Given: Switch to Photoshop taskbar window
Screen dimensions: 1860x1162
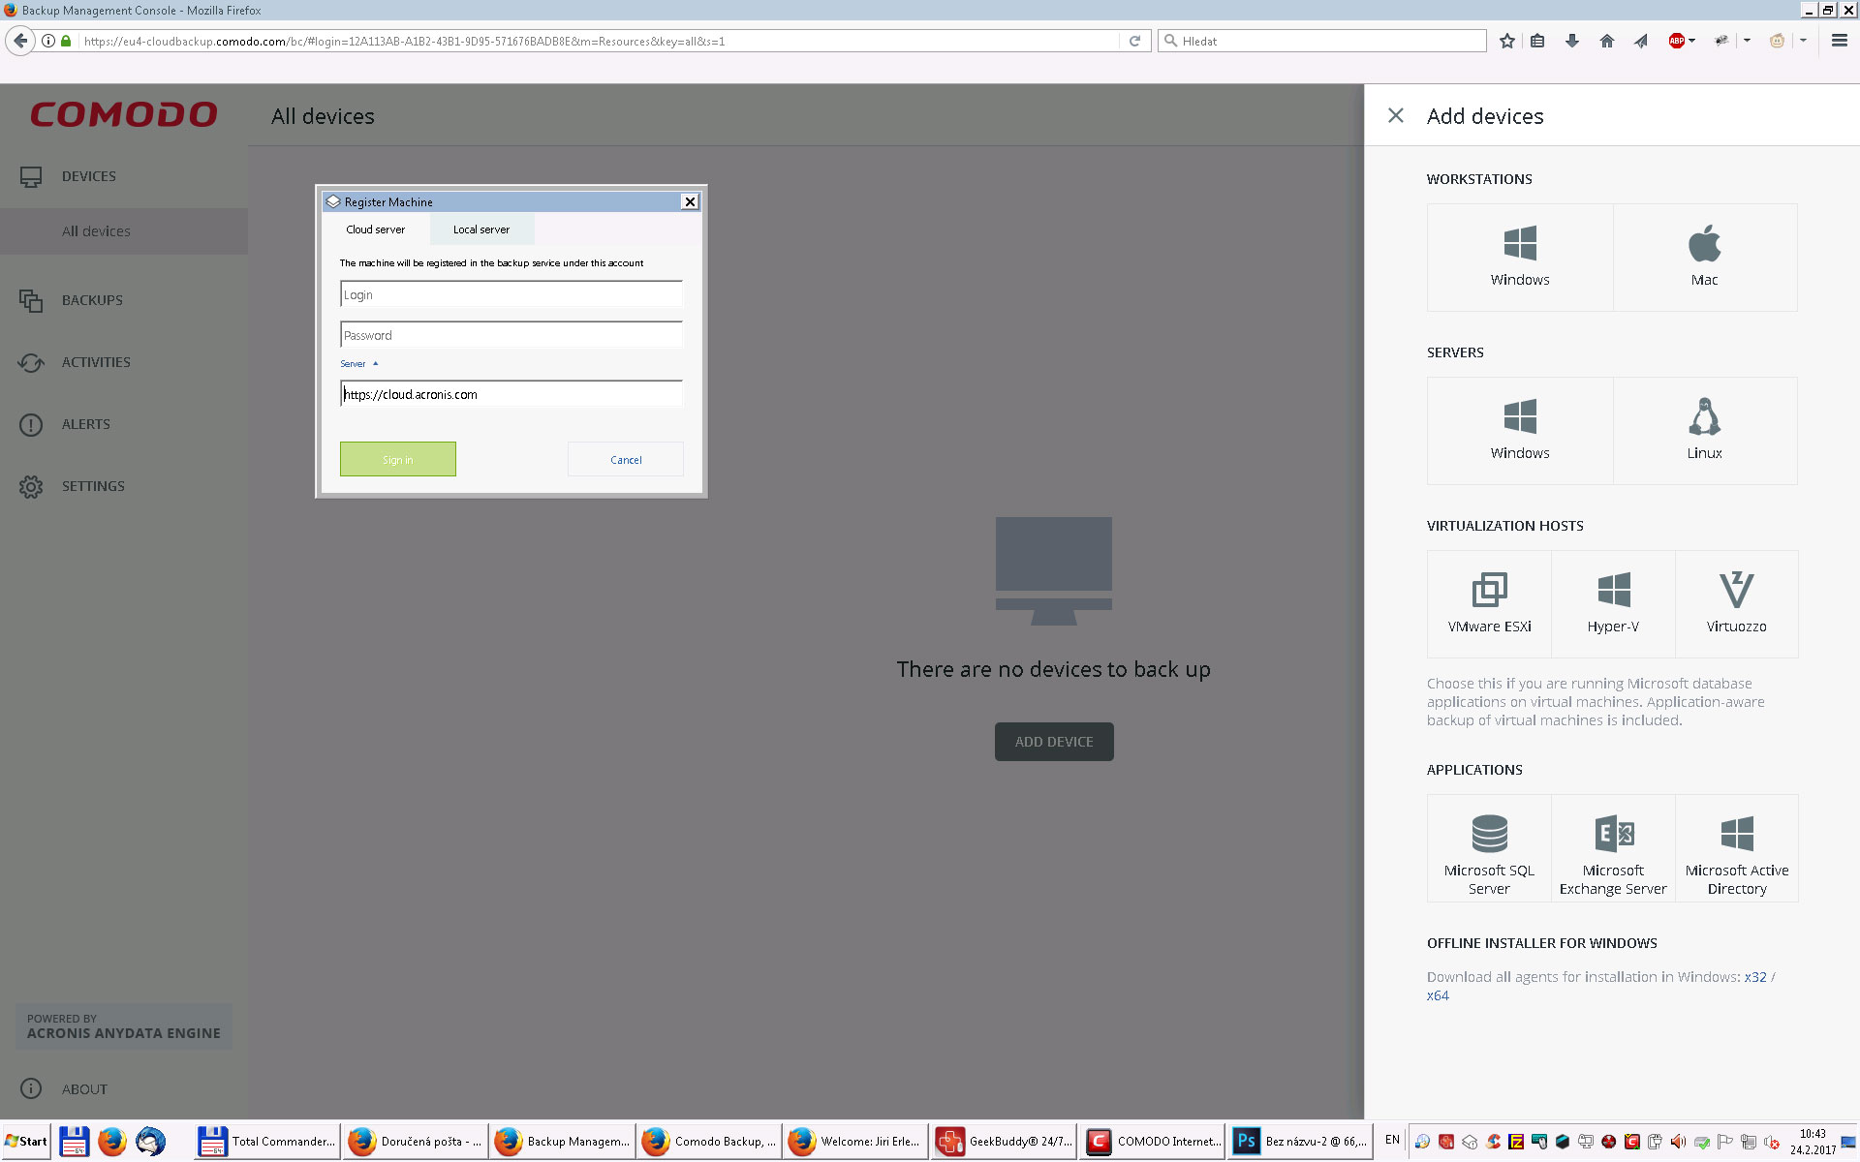Looking at the screenshot, I should [x=1300, y=1142].
